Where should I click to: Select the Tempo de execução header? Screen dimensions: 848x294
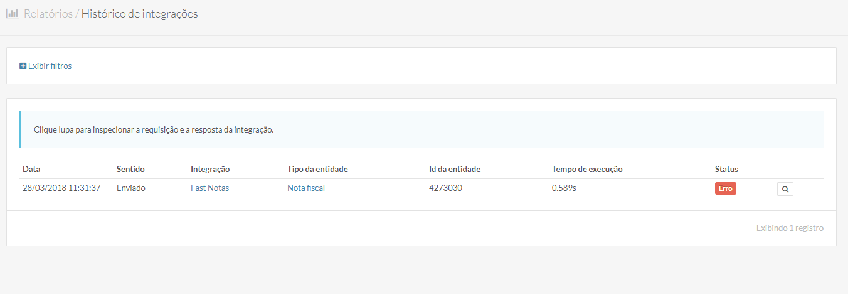click(587, 169)
